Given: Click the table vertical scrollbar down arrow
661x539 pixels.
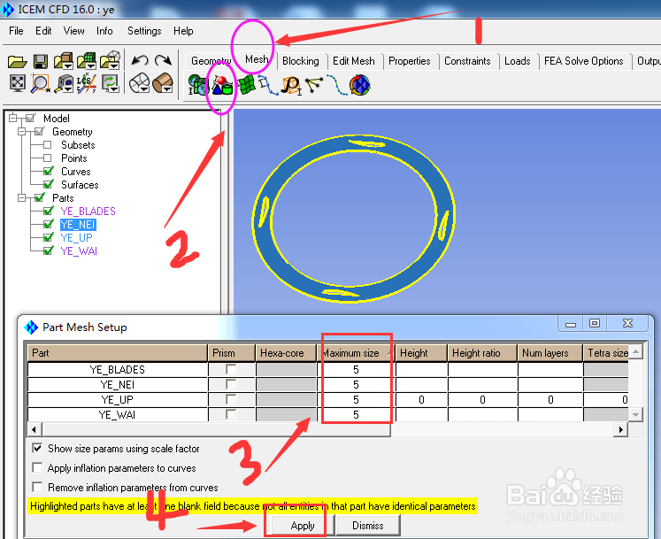Looking at the screenshot, I should pos(635,414).
